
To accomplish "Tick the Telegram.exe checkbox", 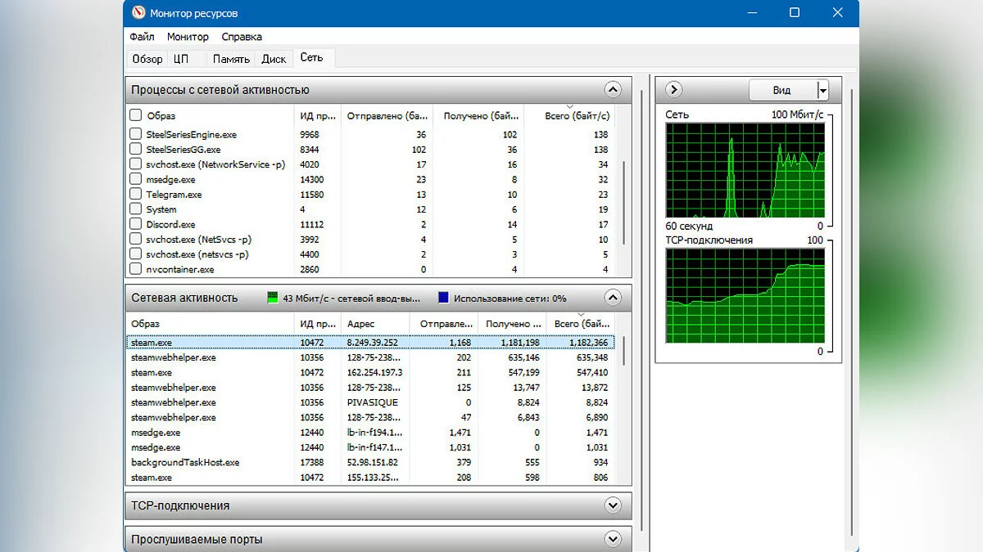I will [x=136, y=195].
